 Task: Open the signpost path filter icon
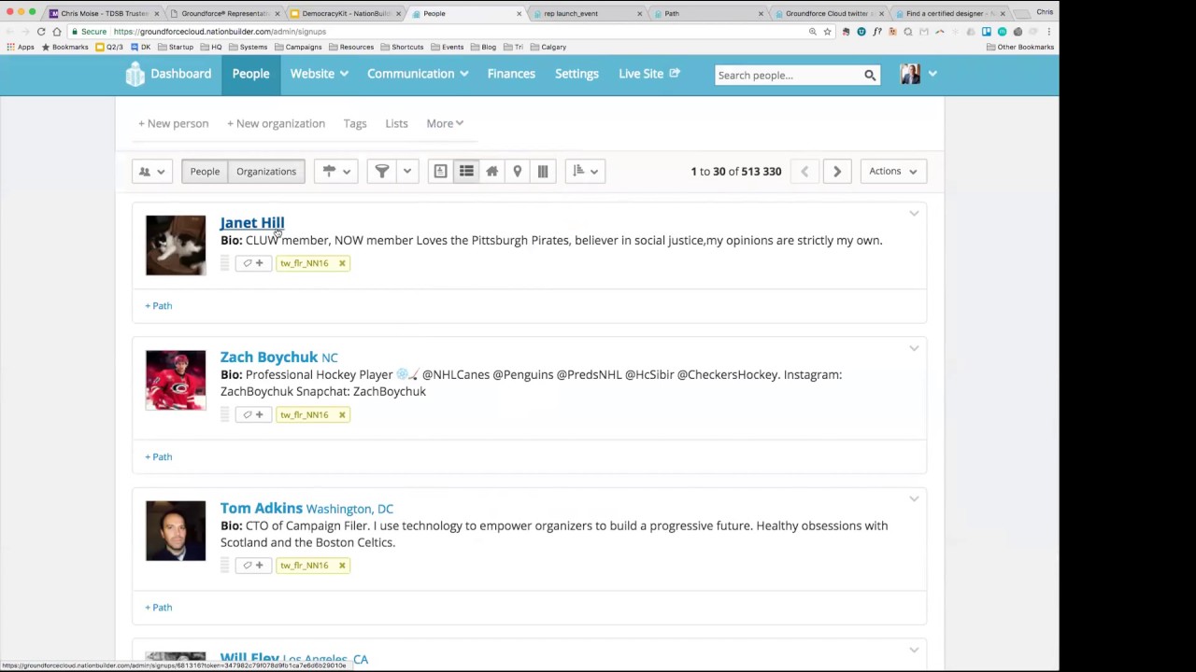coord(329,171)
